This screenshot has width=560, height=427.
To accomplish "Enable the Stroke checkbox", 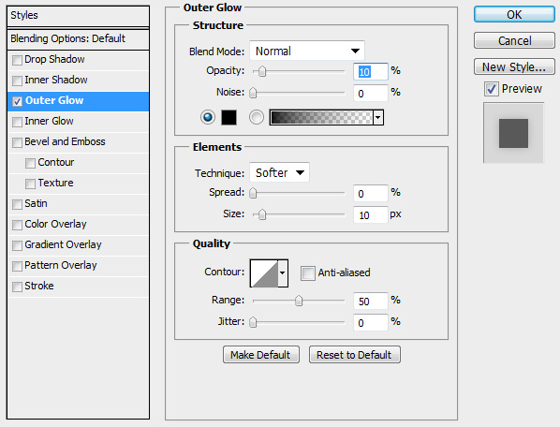I will point(17,287).
